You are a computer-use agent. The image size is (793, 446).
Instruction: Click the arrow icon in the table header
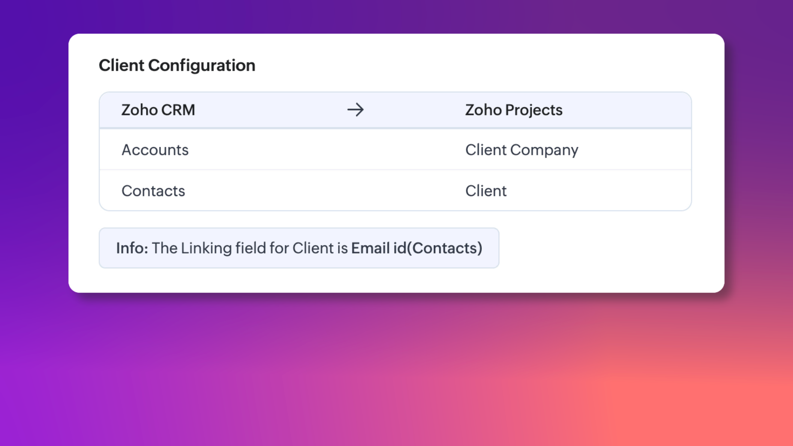click(x=355, y=110)
